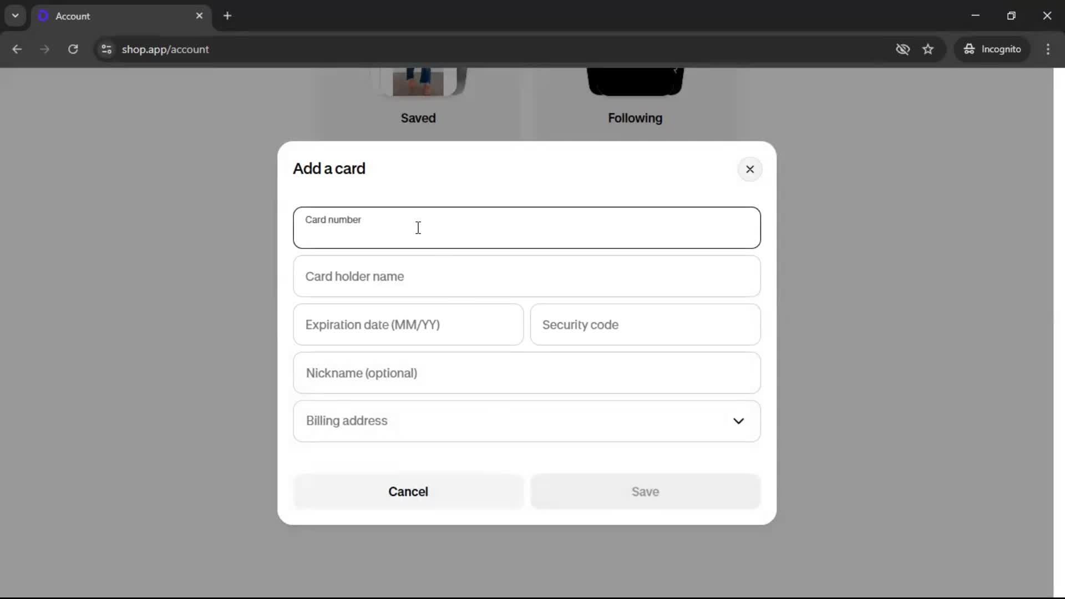Focus the Card number field
Screen dimensions: 1065x599
coord(526,228)
